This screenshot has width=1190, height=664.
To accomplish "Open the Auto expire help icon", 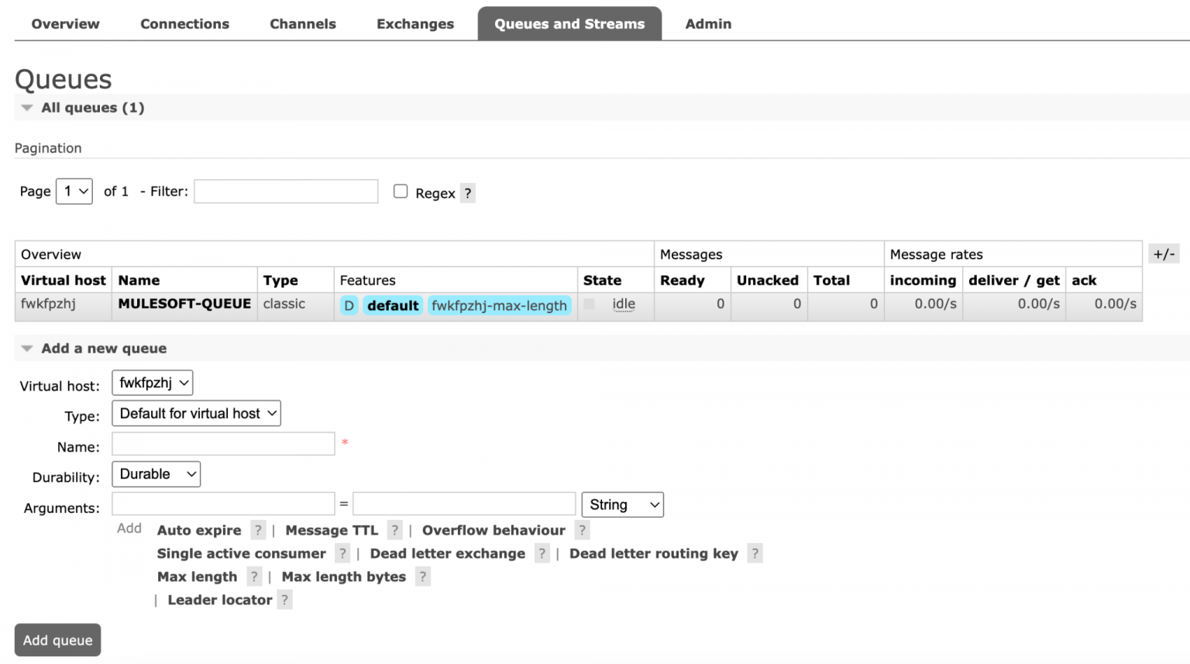I will point(258,530).
